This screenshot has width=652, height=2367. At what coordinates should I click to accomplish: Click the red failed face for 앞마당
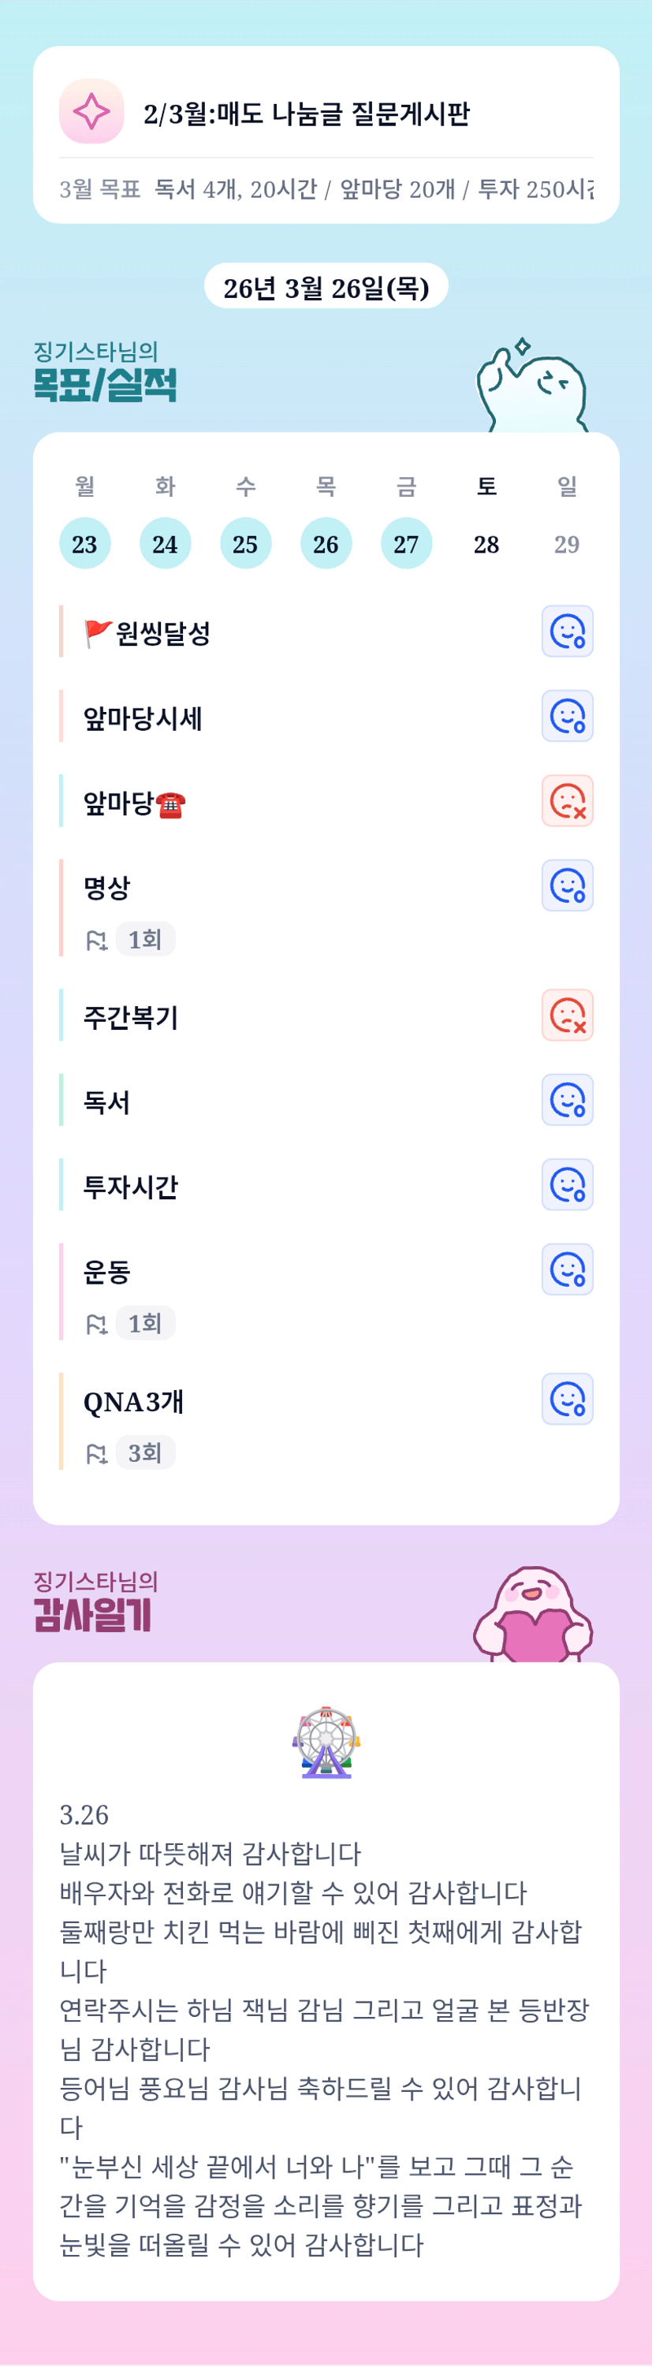[567, 800]
